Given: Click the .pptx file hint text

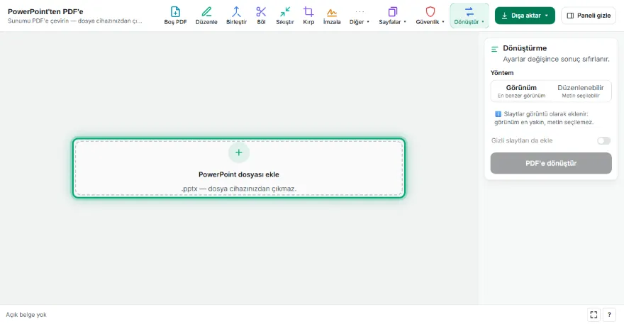Looking at the screenshot, I should 239,189.
